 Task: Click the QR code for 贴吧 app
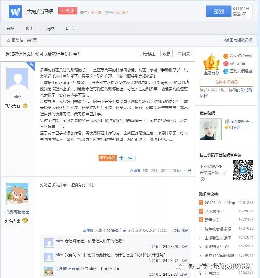(x=243, y=170)
